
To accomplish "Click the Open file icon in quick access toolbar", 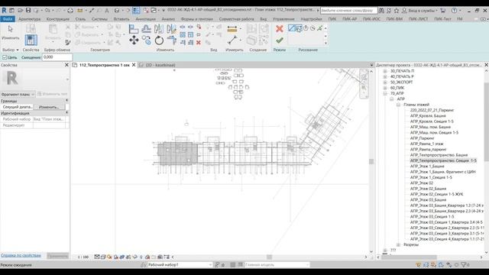I will click(20, 10).
